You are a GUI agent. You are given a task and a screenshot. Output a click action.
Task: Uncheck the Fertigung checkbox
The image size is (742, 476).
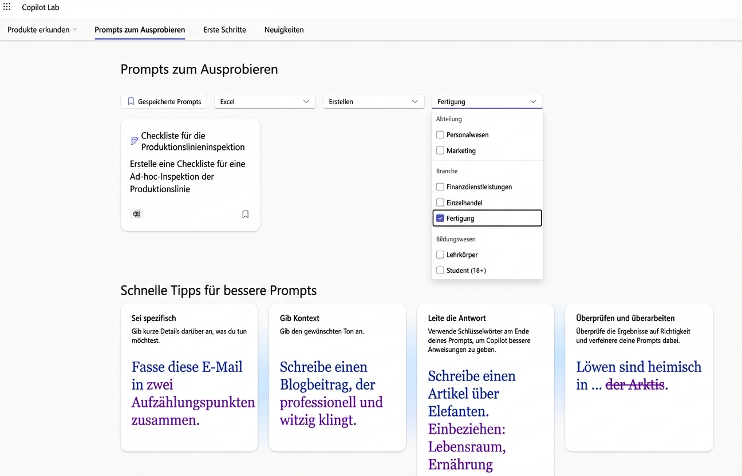point(440,218)
